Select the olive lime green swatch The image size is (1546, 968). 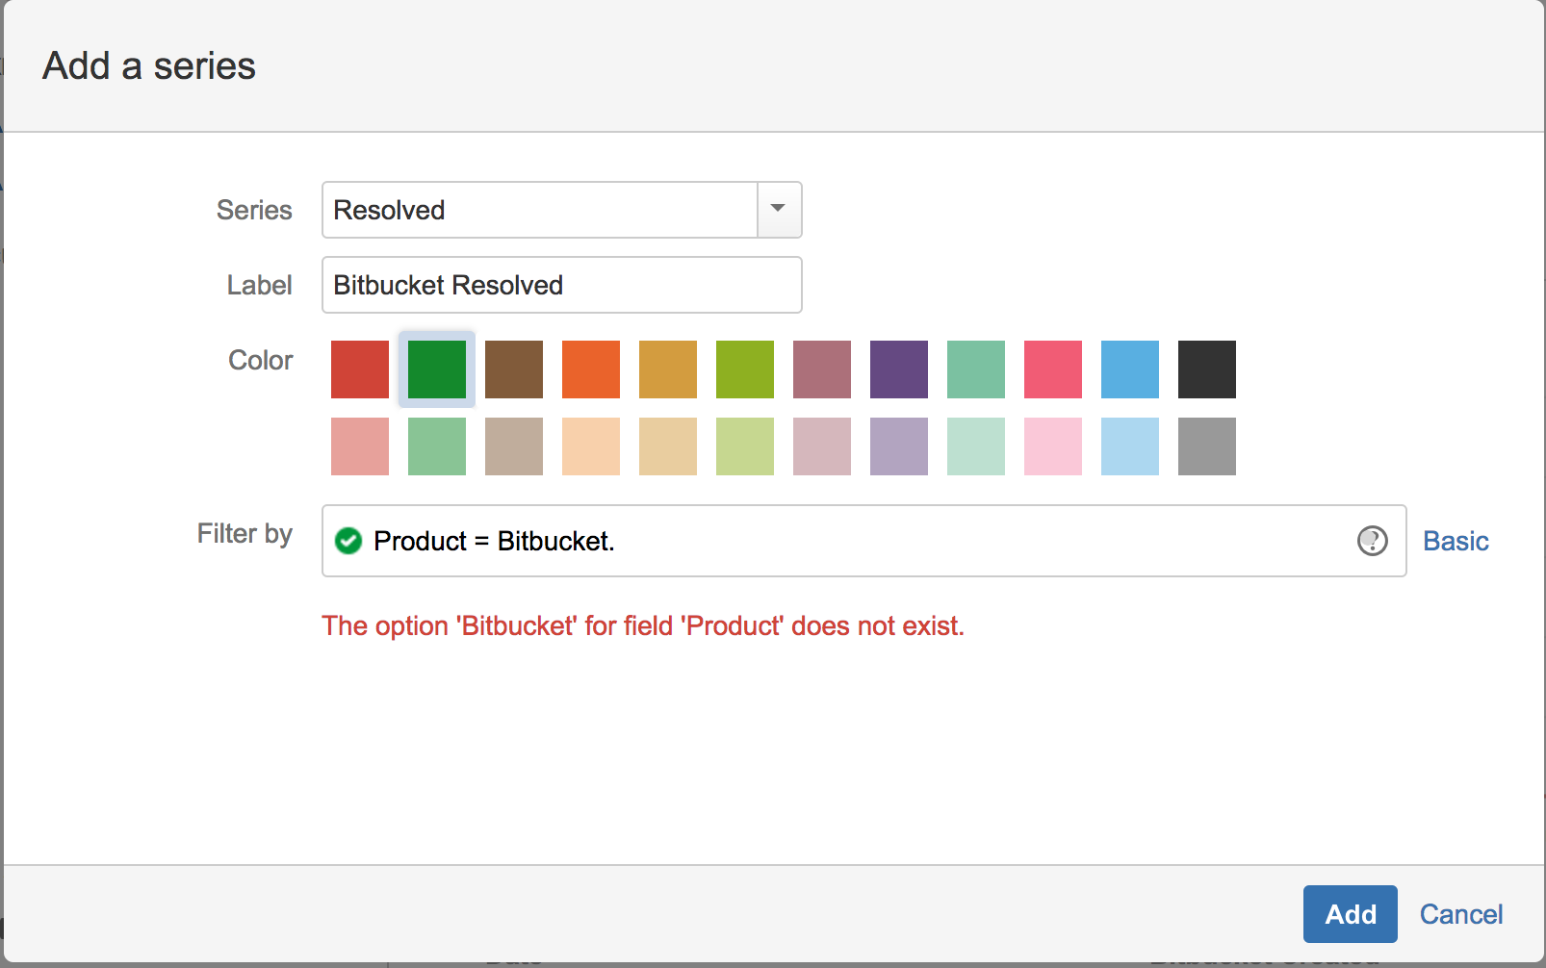[x=745, y=369]
